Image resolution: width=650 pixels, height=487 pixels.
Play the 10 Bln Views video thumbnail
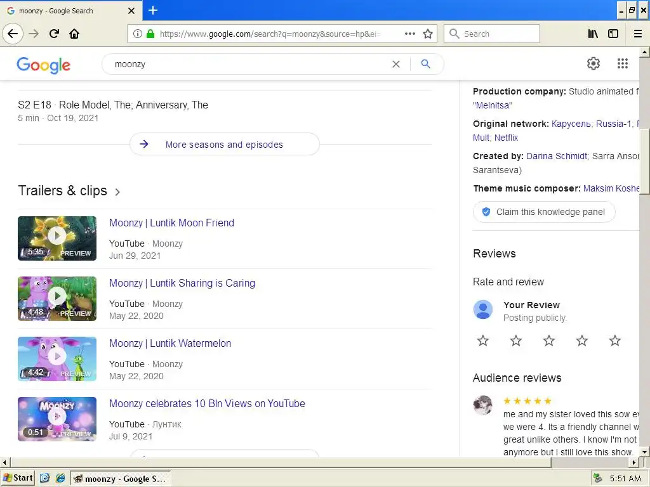[57, 419]
